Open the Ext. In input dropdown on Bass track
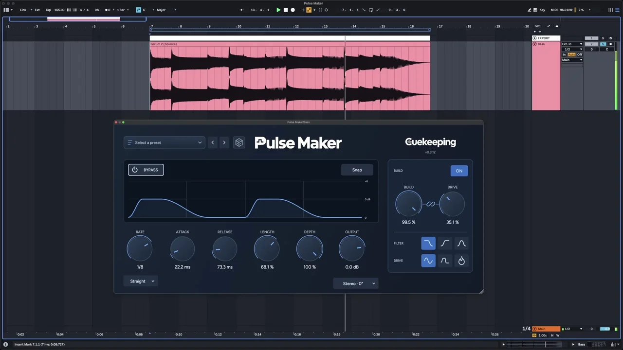Screen dimensions: 623x350 572,44
